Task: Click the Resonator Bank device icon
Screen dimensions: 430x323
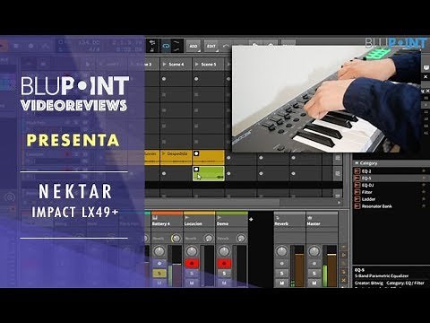Action: [357, 206]
